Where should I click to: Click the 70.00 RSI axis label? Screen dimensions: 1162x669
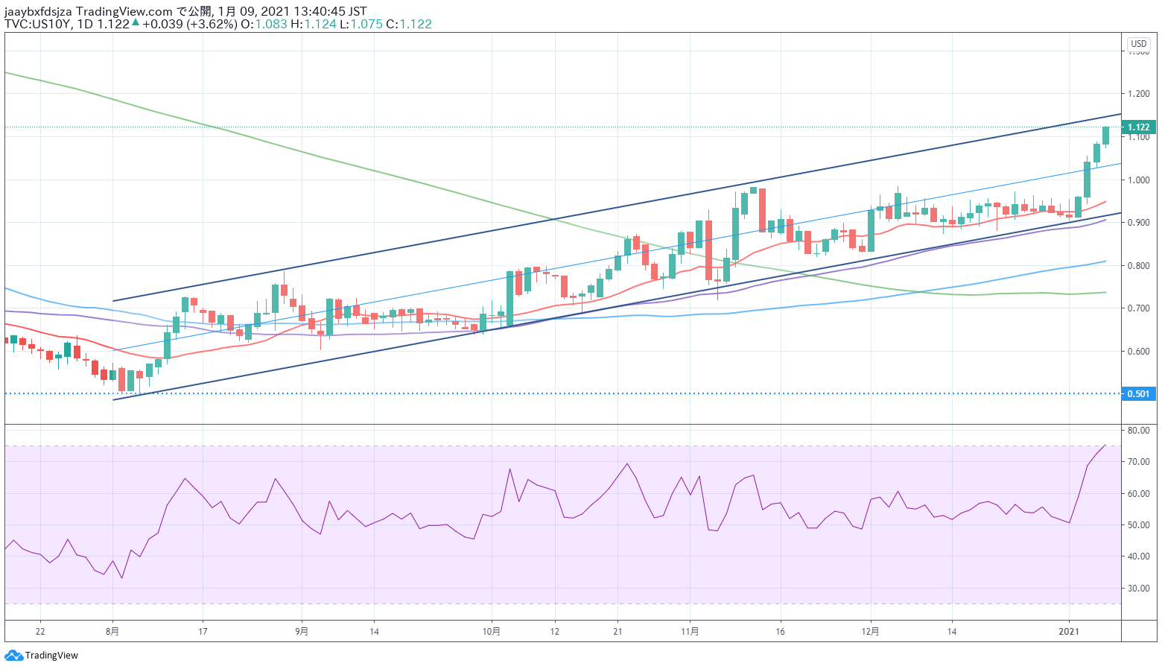[1138, 462]
